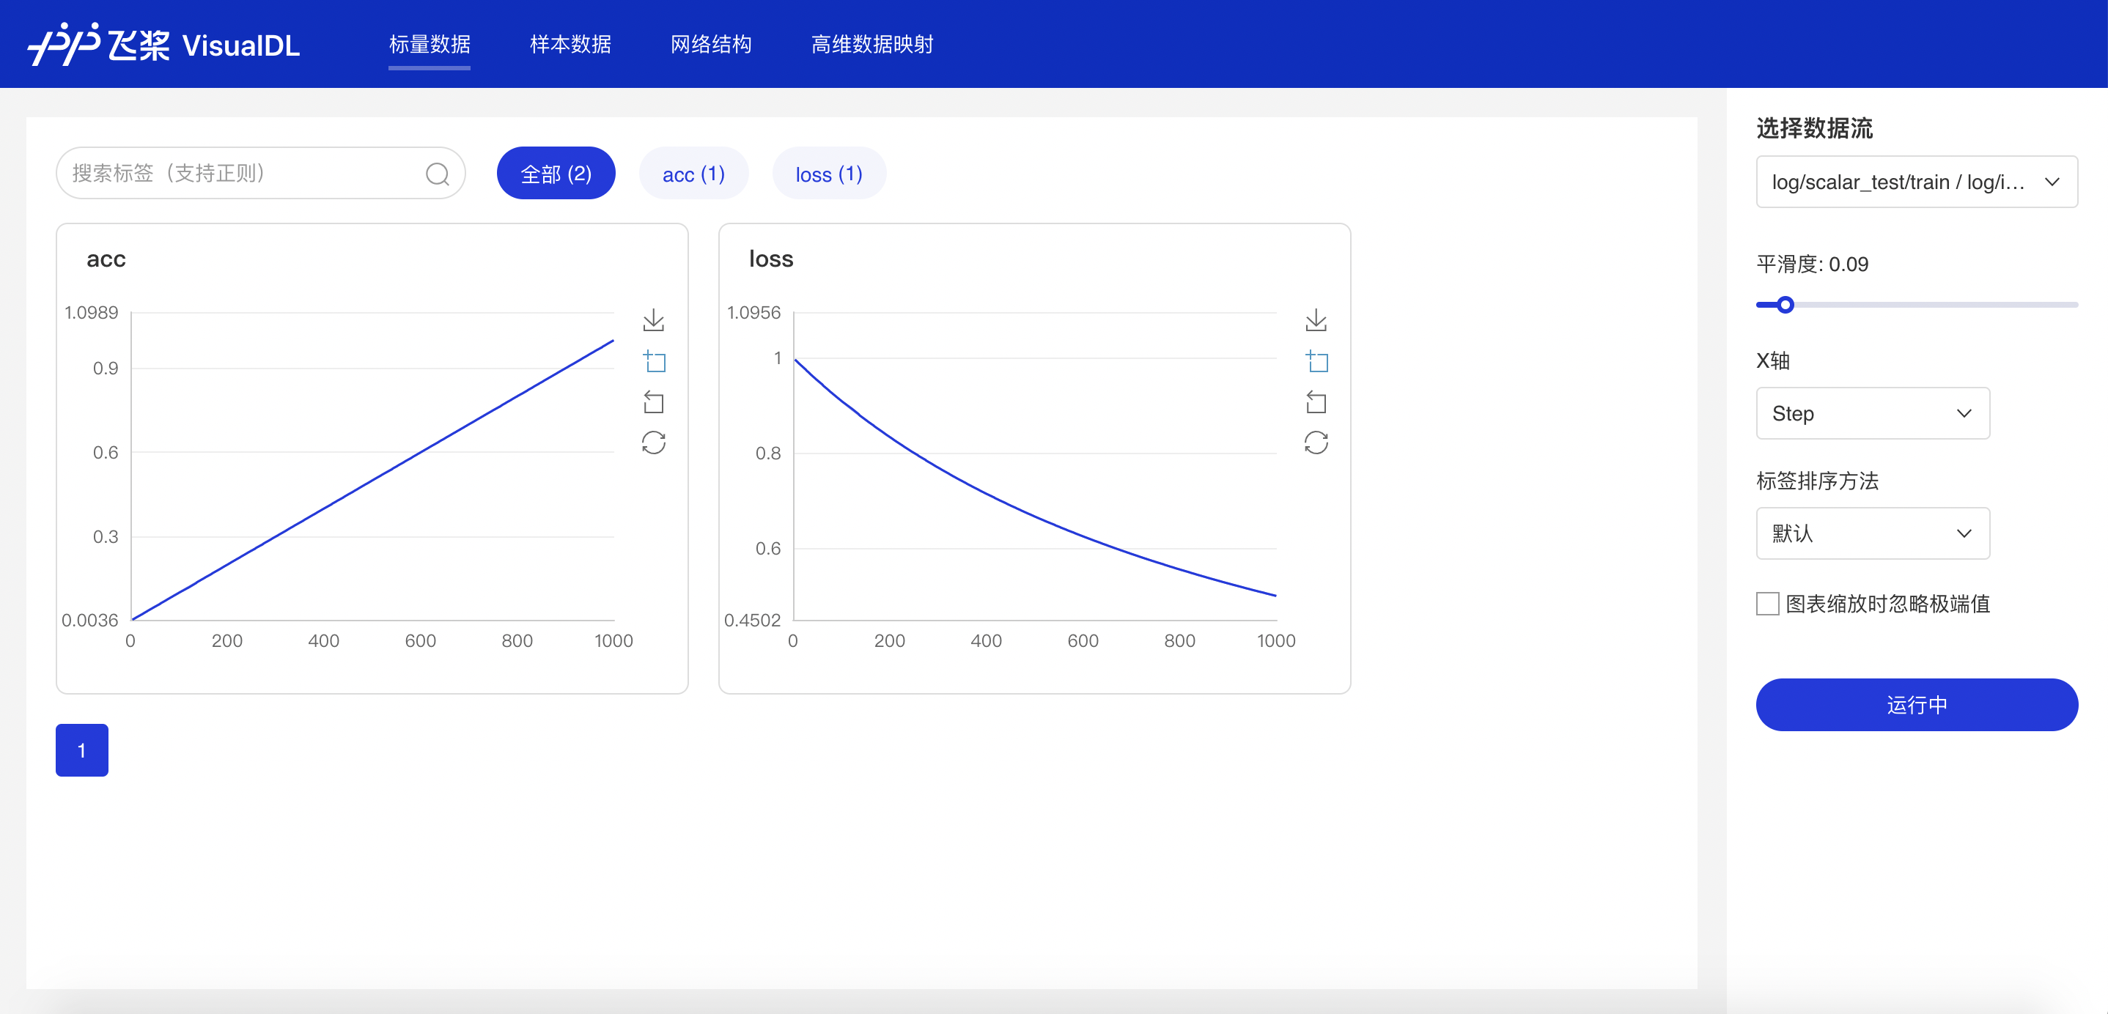Click the smoothness slider handle
2108x1014 pixels.
point(1785,305)
